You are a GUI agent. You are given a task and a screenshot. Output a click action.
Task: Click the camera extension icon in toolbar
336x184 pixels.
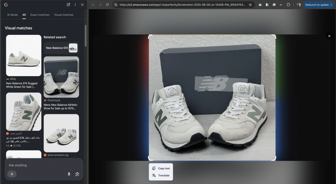260,5
